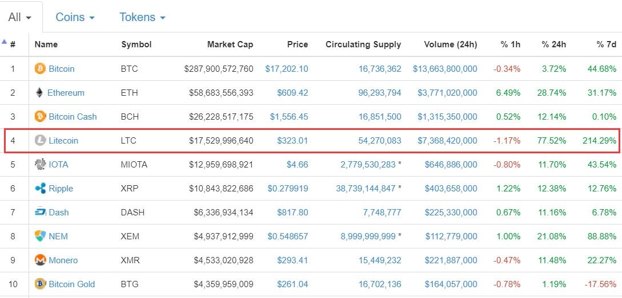Viewport: 622px width, 298px height.
Task: Expand the Coins dropdown menu
Action: [75, 18]
